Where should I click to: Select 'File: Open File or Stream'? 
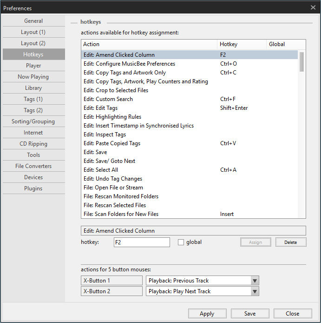[190, 188]
